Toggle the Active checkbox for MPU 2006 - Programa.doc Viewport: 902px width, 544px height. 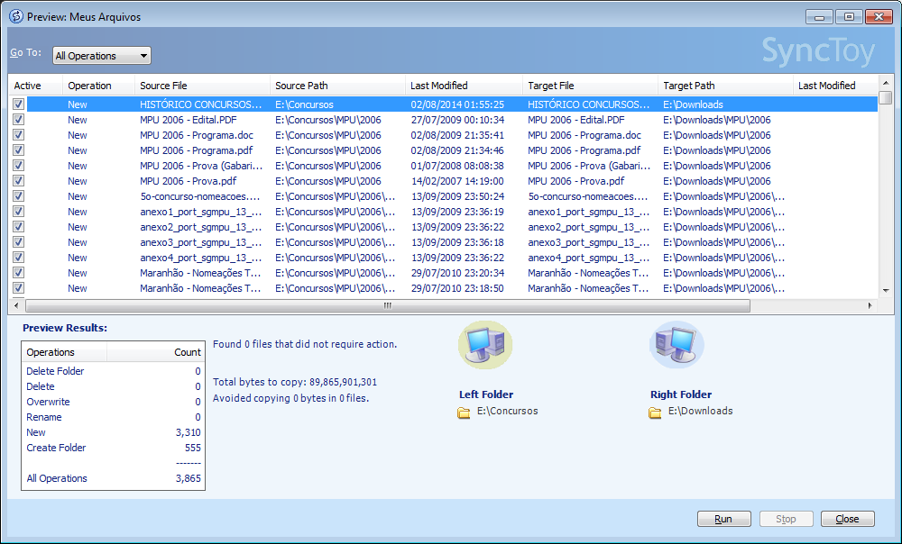click(18, 134)
